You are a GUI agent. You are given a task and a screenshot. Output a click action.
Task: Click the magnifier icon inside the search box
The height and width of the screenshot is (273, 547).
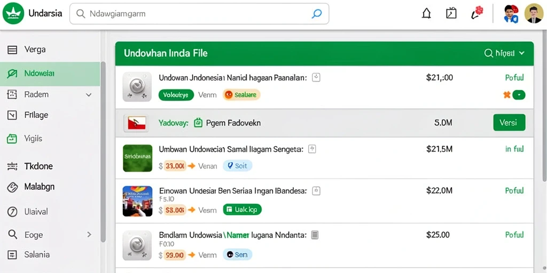point(81,14)
